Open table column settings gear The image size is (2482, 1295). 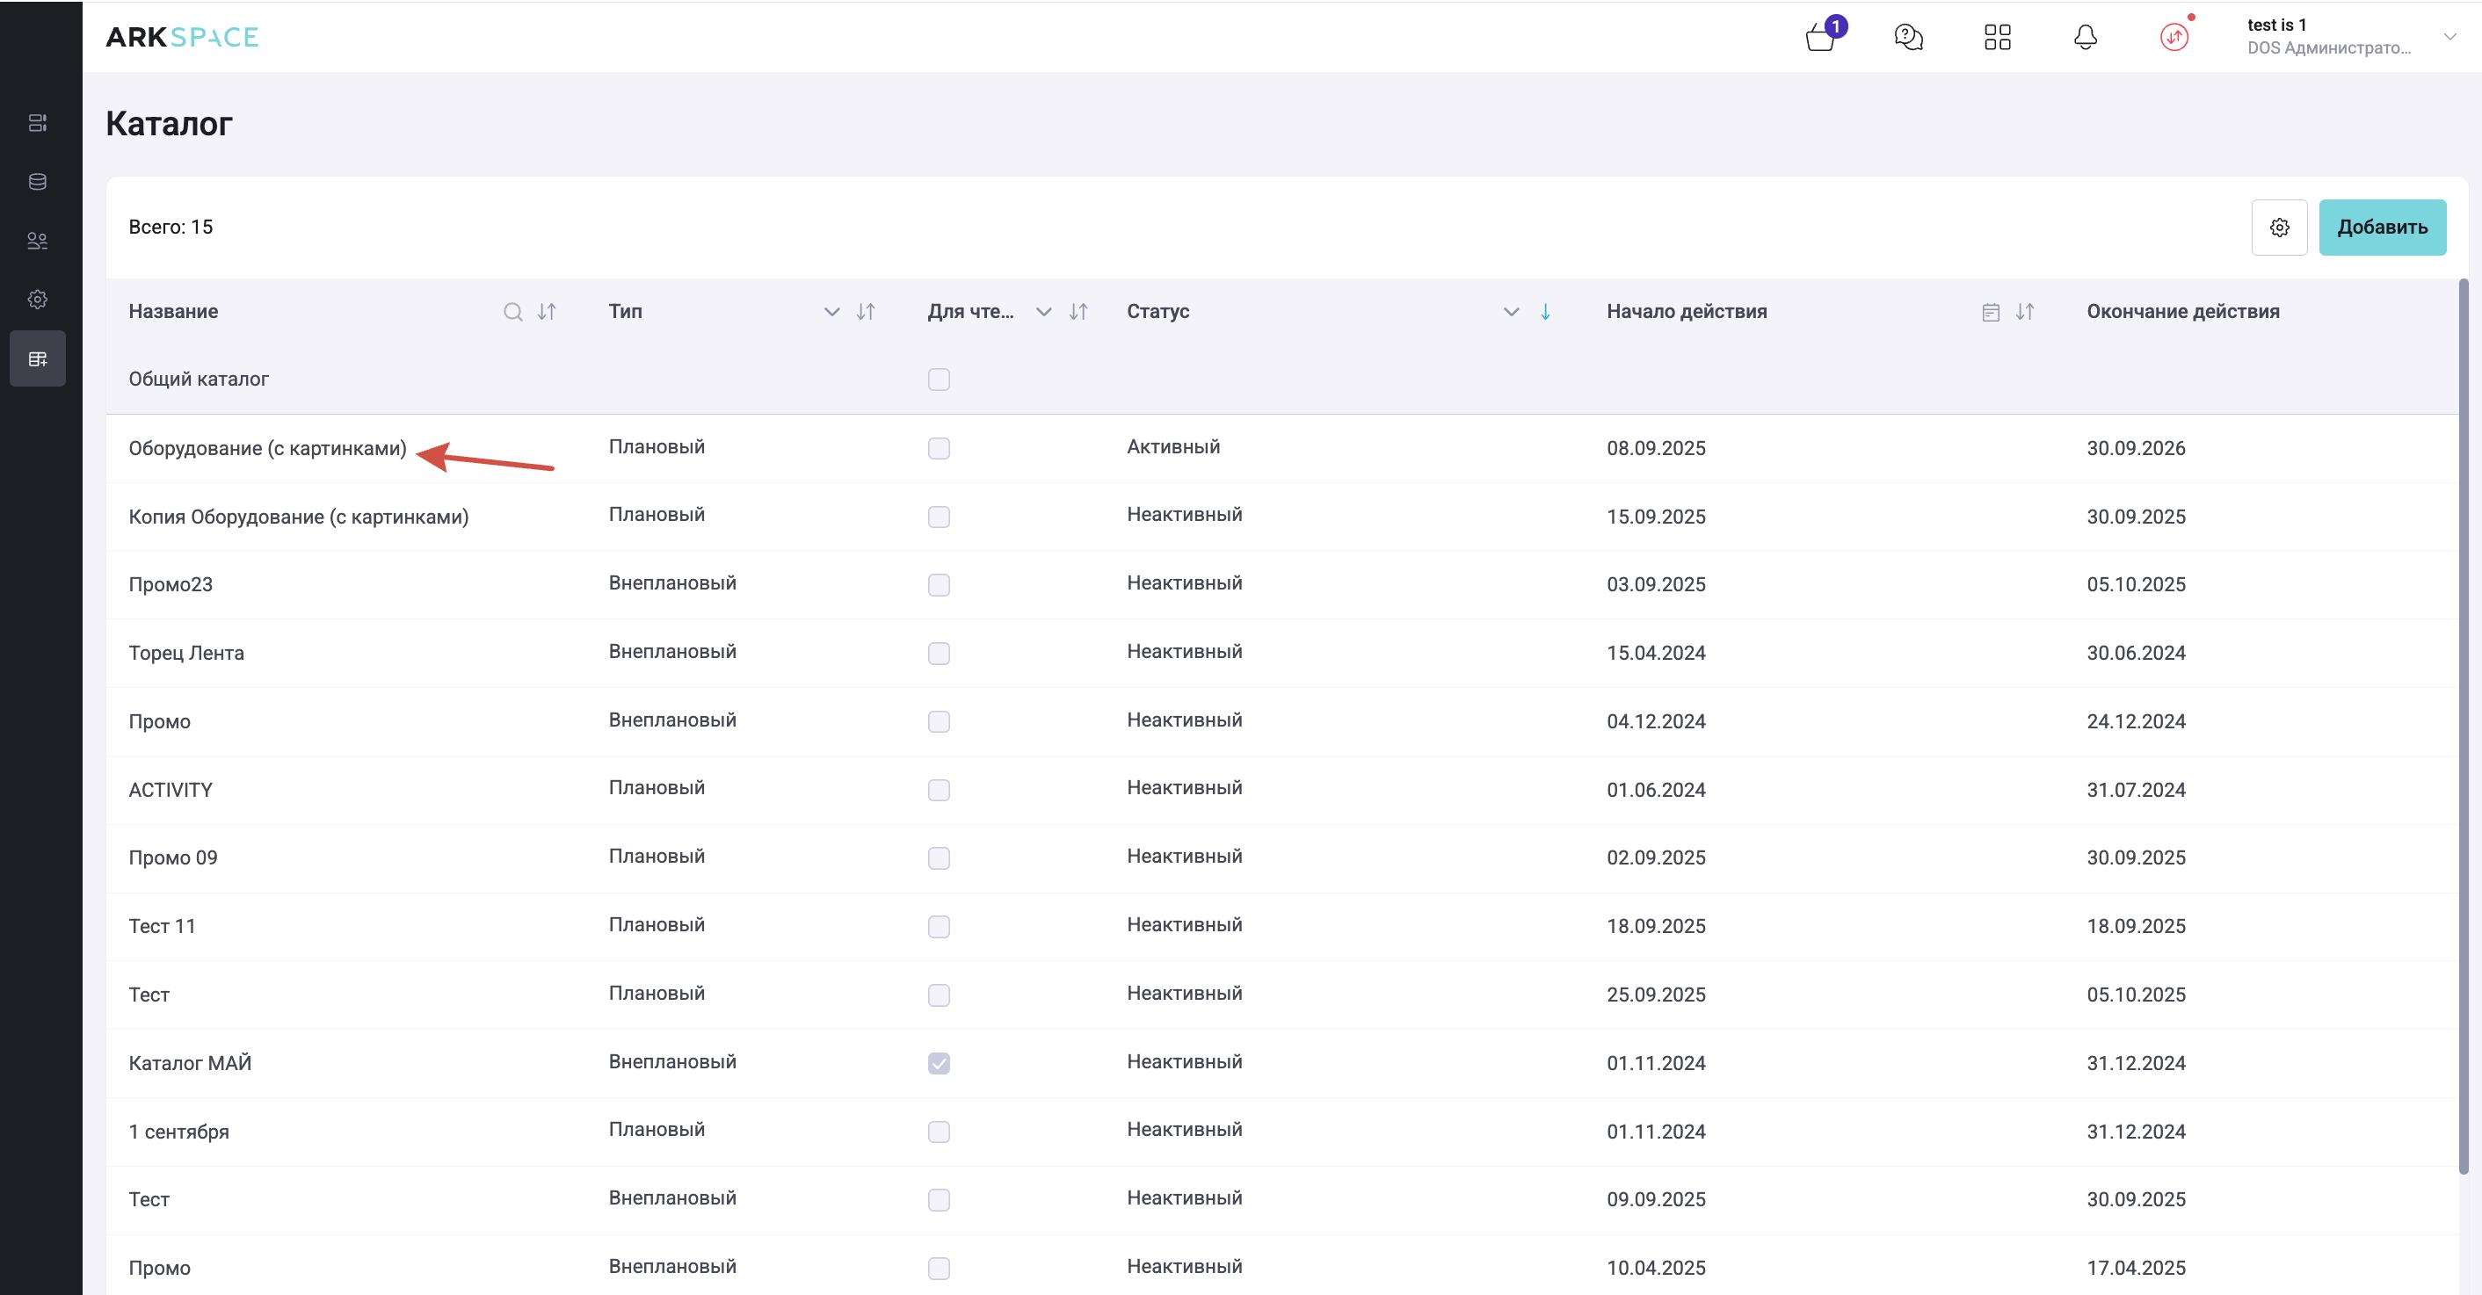click(2279, 228)
